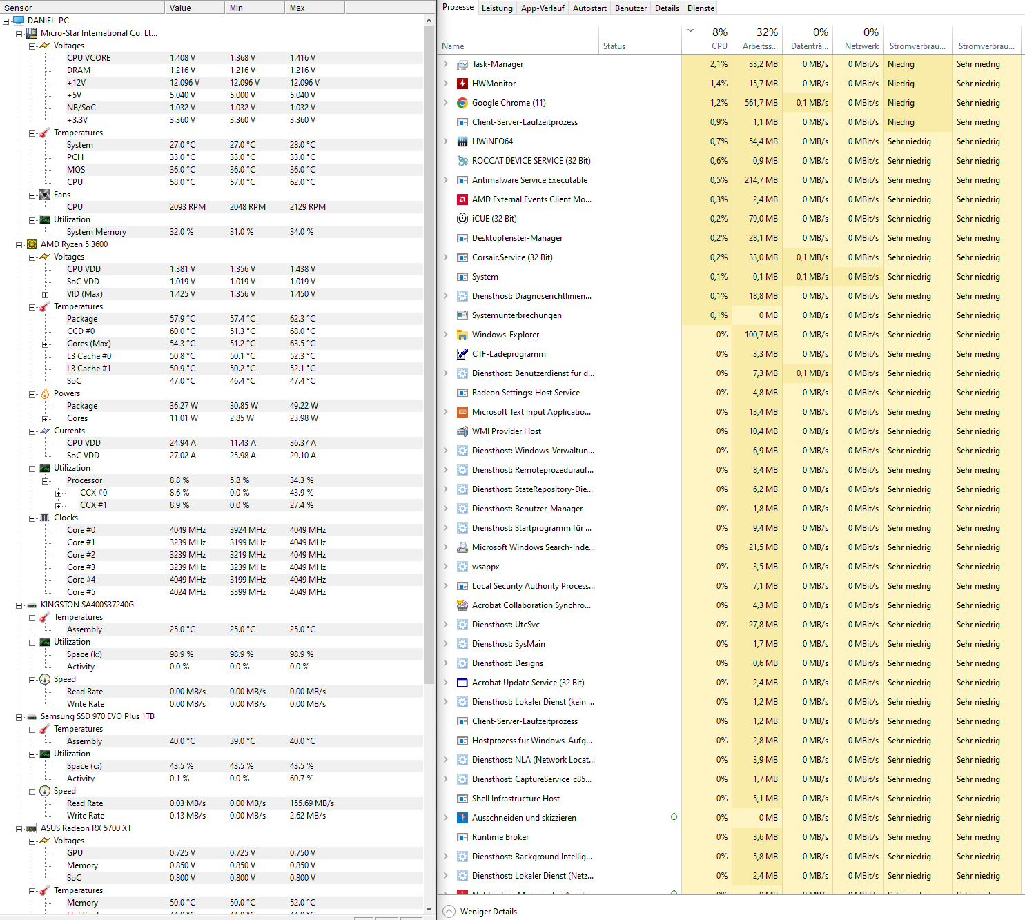Screen dimensions: 1025x920
Task: Click the Windows-Explorer folder icon
Action: tap(462, 335)
